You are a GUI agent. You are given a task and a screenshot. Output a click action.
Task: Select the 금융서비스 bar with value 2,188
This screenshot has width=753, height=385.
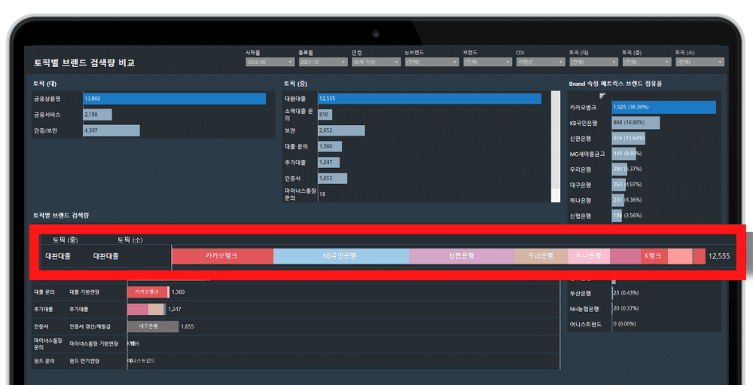tap(97, 115)
